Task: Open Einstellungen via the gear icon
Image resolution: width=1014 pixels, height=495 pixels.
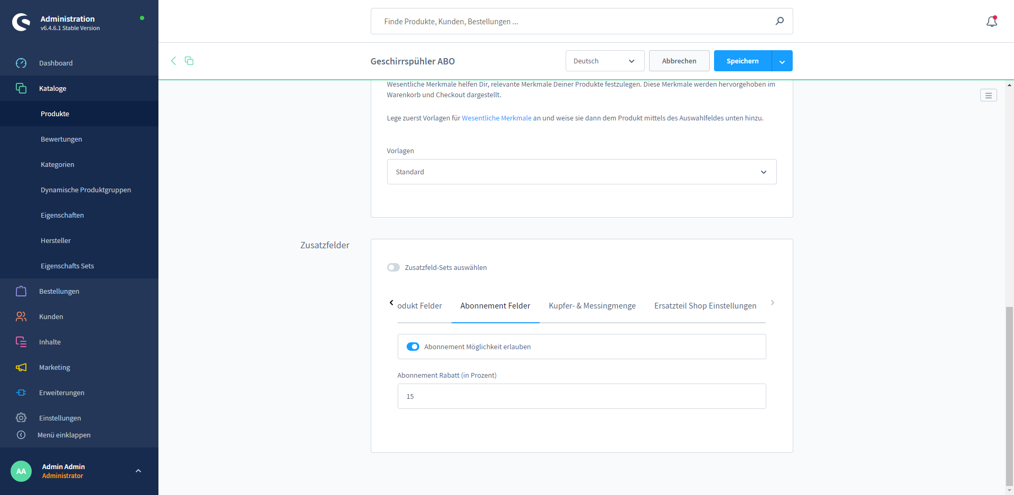Action: click(x=21, y=418)
